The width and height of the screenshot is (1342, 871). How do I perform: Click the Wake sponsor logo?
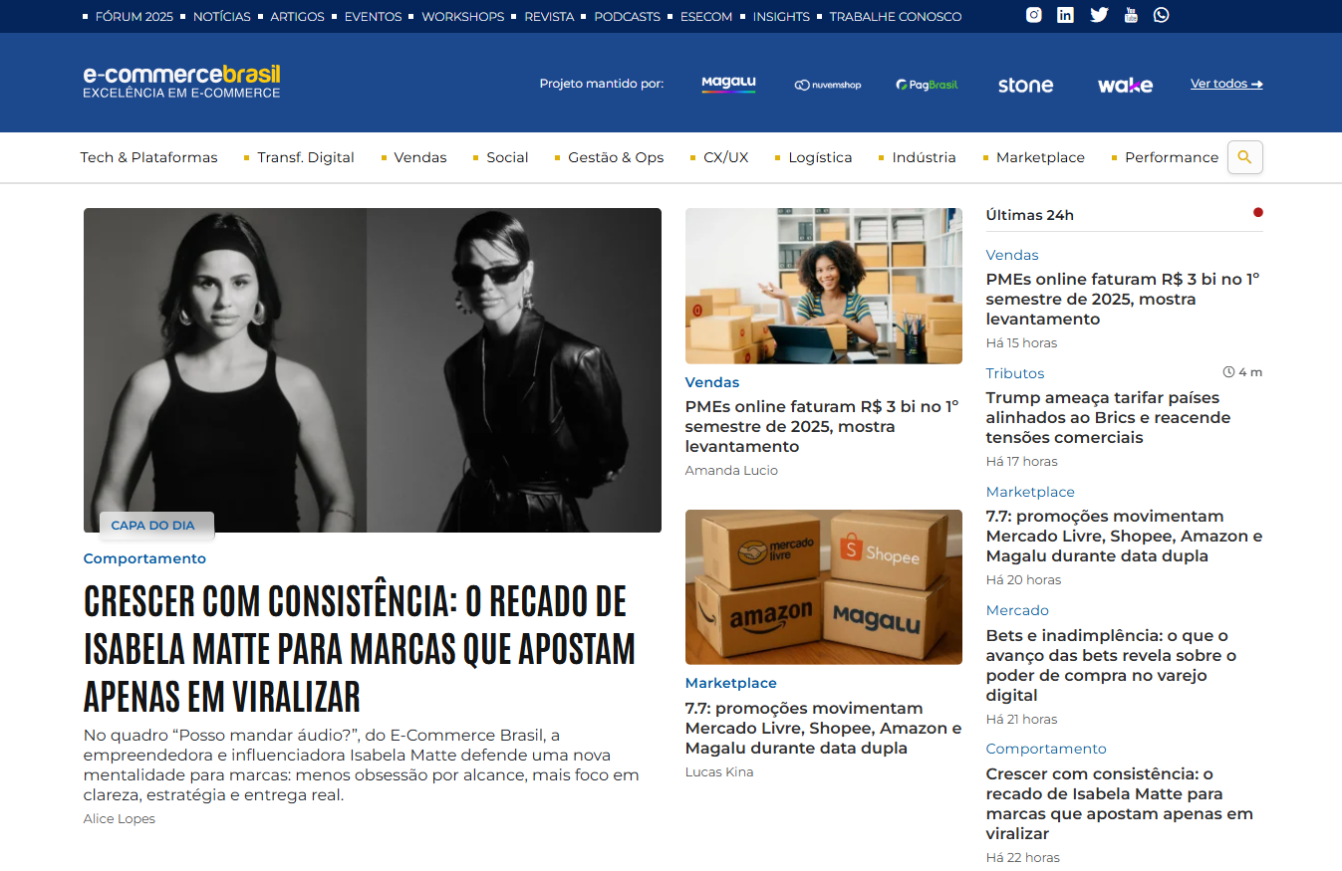pos(1125,86)
